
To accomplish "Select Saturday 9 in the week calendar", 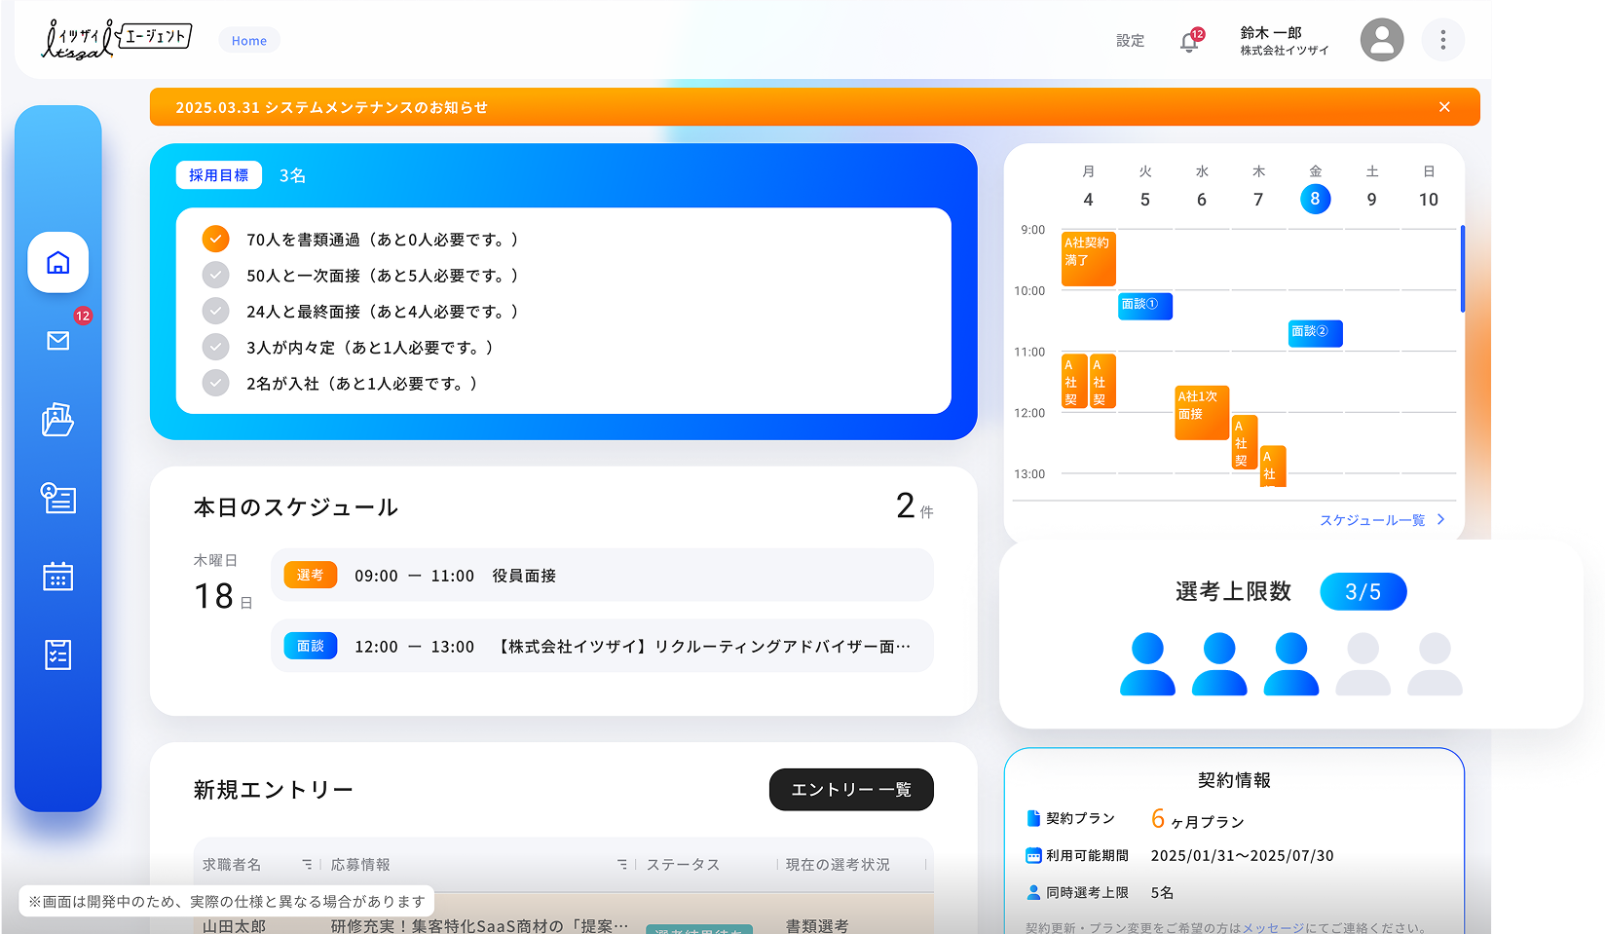I will [x=1372, y=200].
